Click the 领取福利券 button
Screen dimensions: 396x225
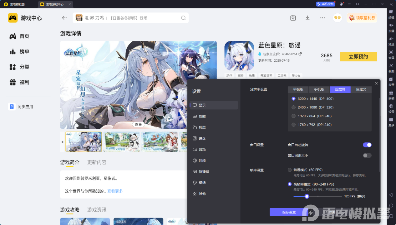(362, 18)
